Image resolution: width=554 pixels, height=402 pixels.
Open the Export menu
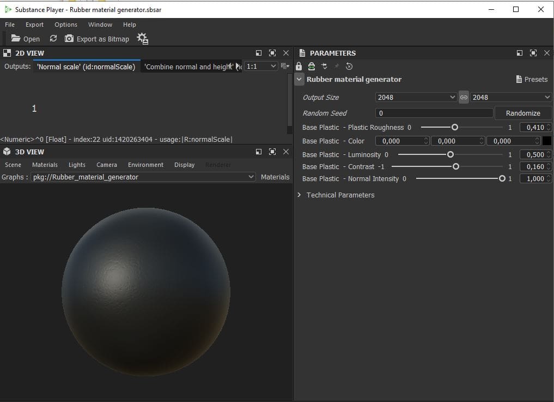[x=34, y=25]
